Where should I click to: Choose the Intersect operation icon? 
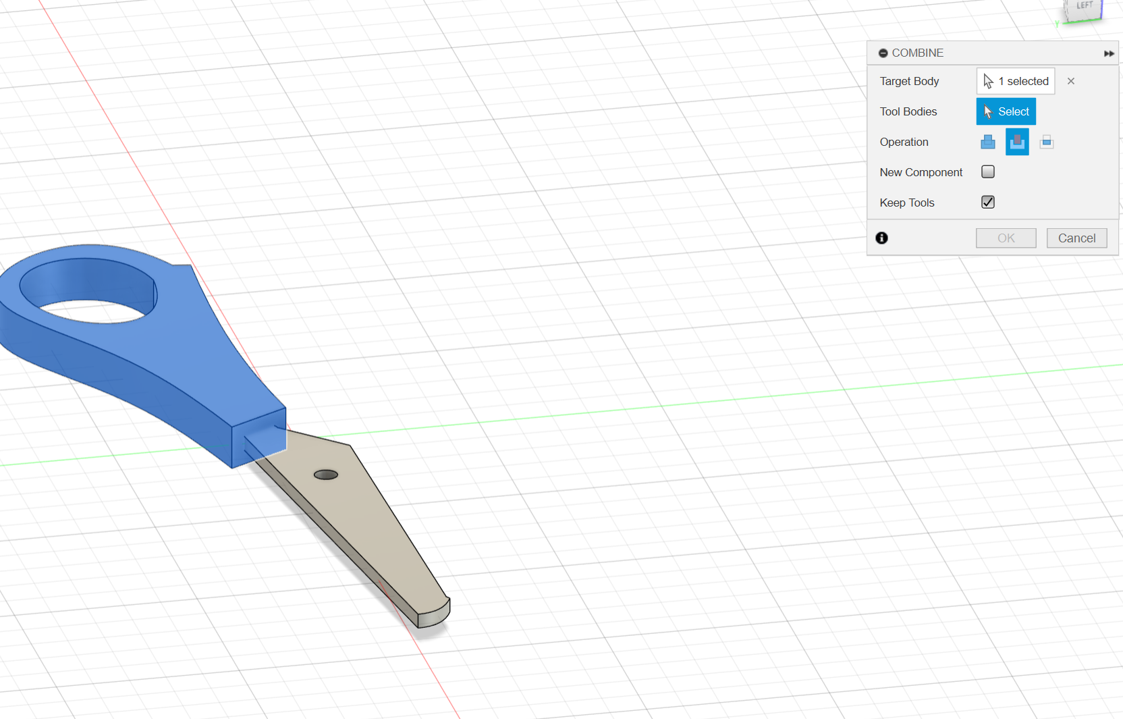[x=1046, y=142]
